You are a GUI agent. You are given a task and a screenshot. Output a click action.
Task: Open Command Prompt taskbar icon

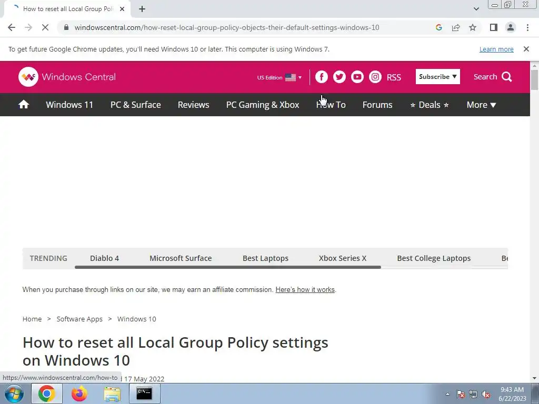[144, 393]
